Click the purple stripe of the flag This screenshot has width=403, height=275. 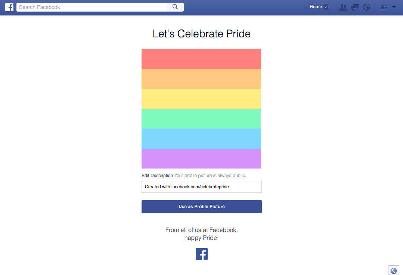point(201,158)
